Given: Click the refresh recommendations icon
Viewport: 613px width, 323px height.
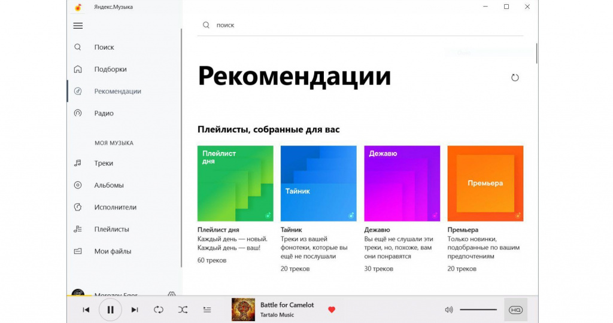Looking at the screenshot, I should (515, 78).
